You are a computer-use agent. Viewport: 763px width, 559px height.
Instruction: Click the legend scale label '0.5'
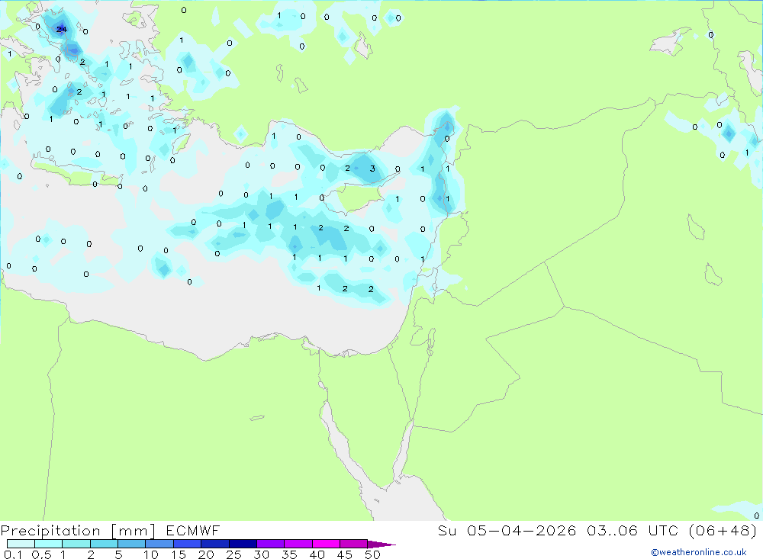41,554
